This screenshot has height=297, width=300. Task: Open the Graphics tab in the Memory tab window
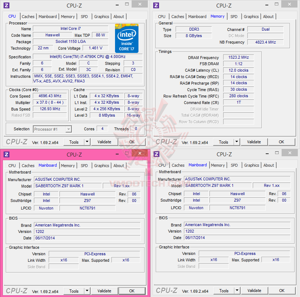pos(251,17)
